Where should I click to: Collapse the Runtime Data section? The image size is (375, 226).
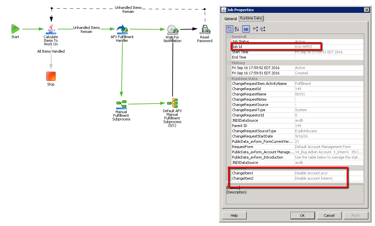click(x=229, y=79)
